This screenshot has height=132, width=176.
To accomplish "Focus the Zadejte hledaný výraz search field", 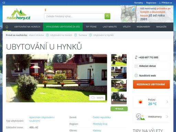I will [x=74, y=16].
